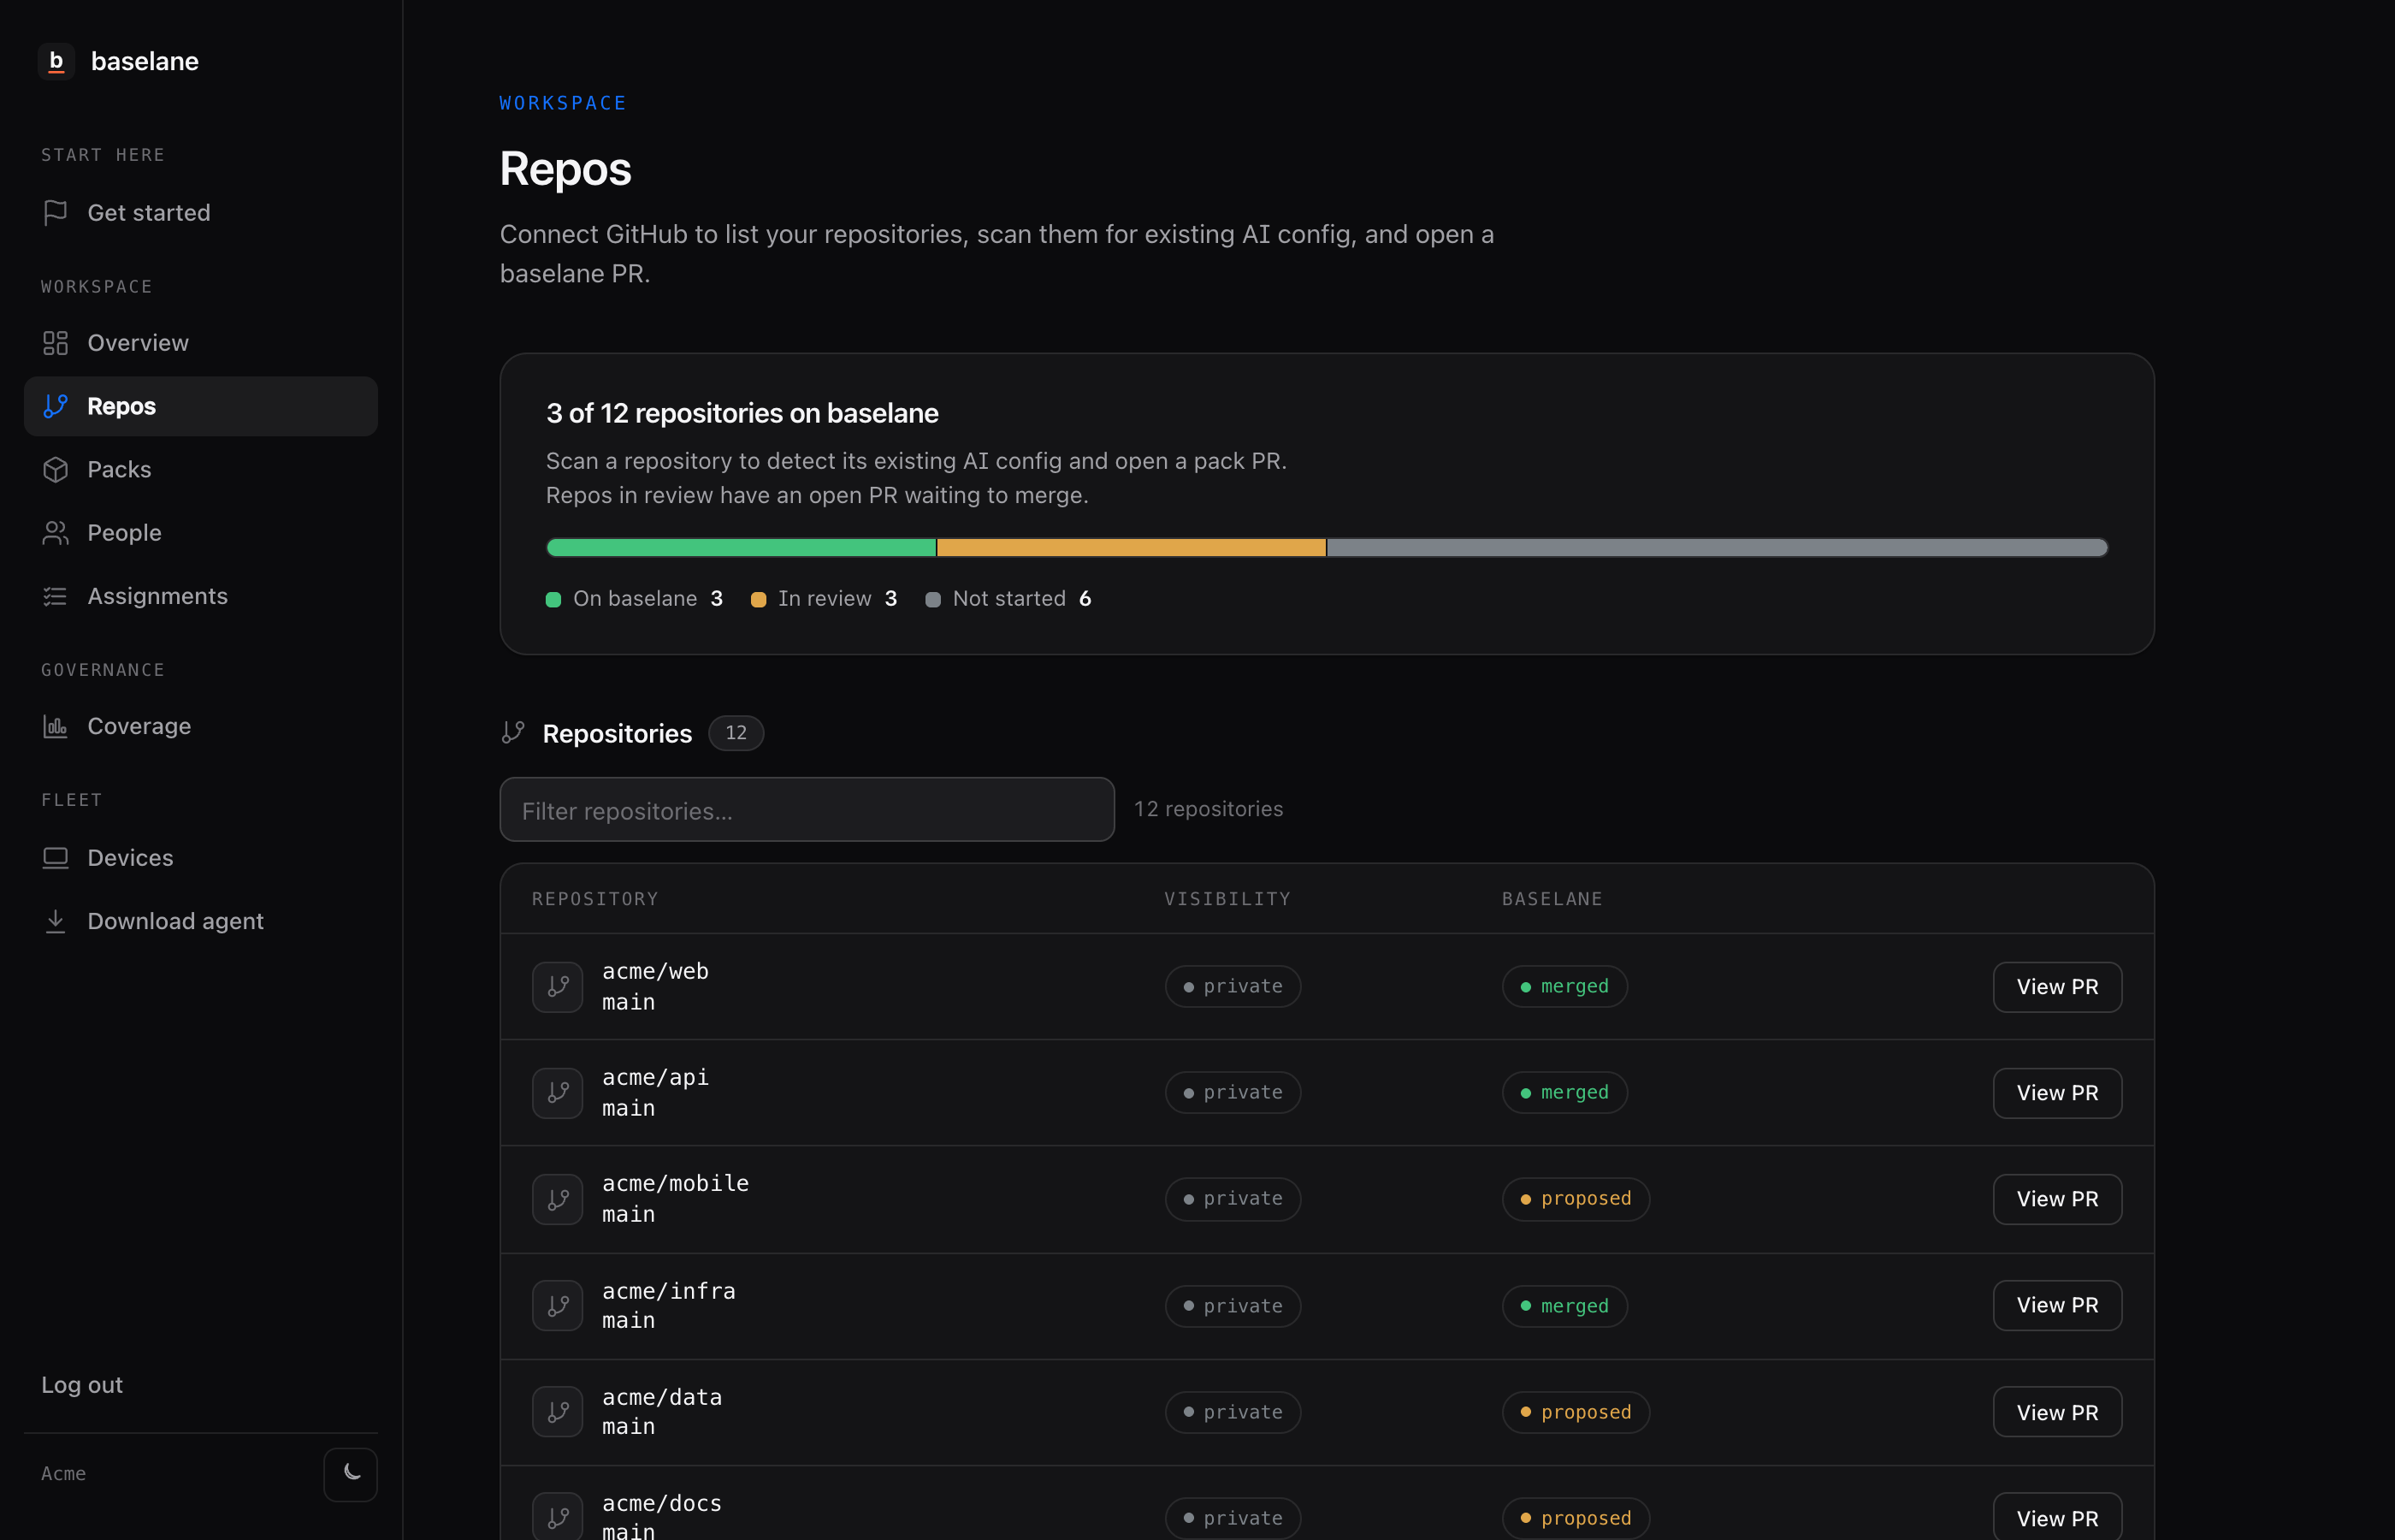Click the acme/web merged status badge
Screen dimensions: 2395x1540
(1564, 987)
